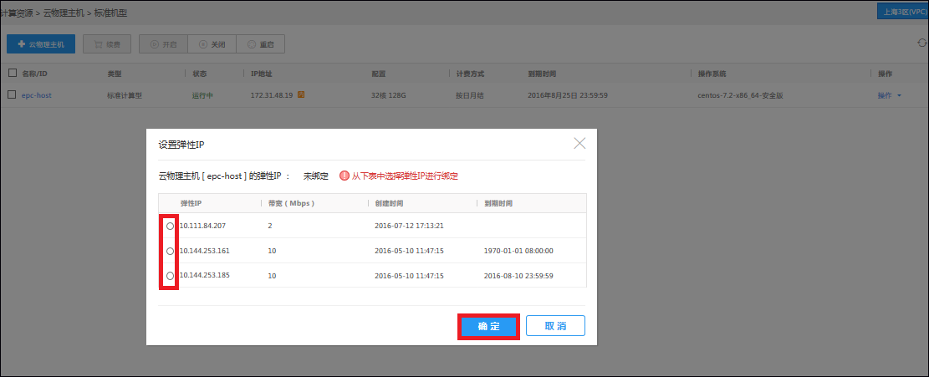Close the 设置弹性IP dialog with X icon

click(579, 144)
